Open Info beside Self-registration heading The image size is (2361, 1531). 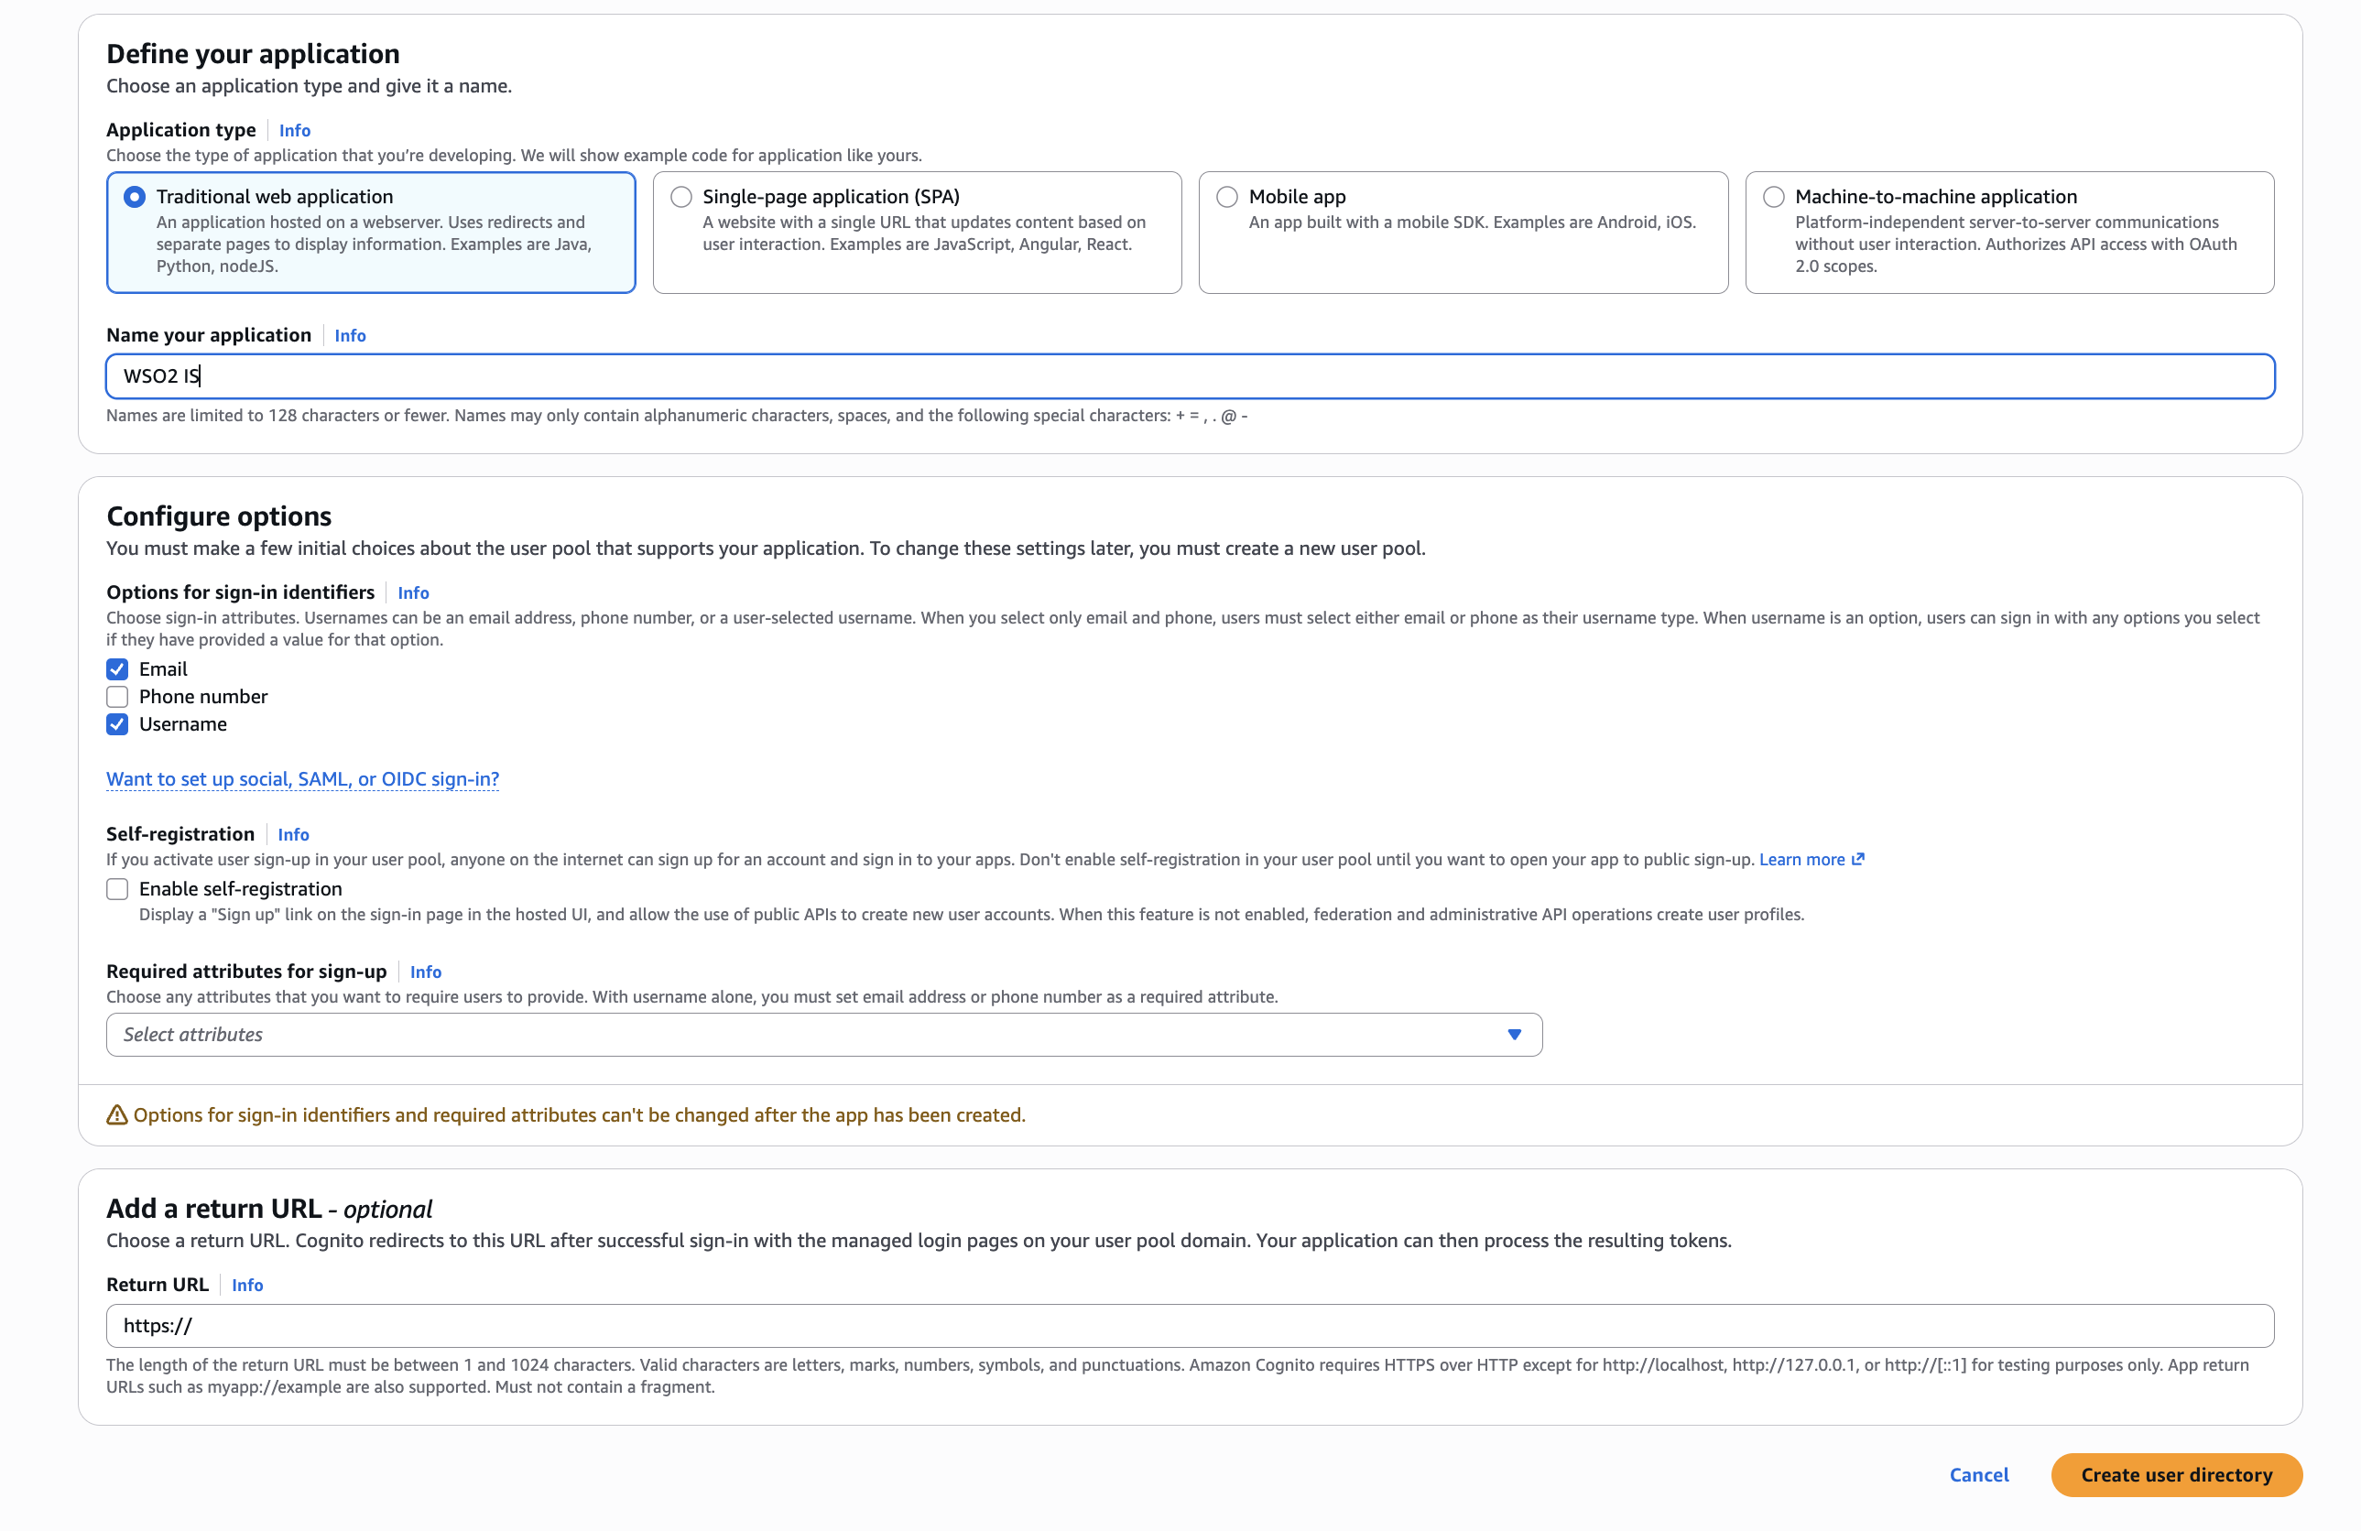[294, 834]
